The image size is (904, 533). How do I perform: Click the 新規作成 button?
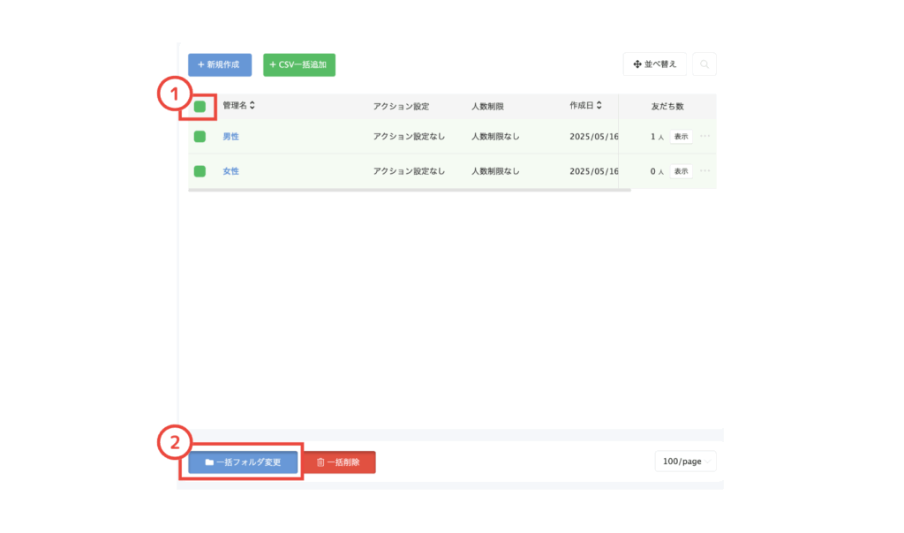click(x=220, y=64)
